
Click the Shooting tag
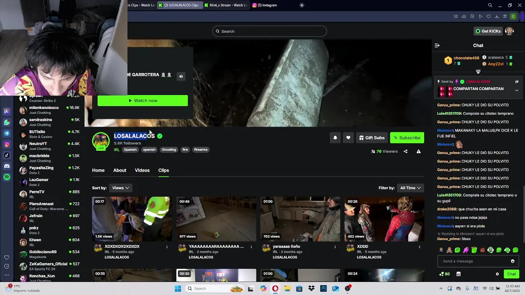[x=169, y=150]
